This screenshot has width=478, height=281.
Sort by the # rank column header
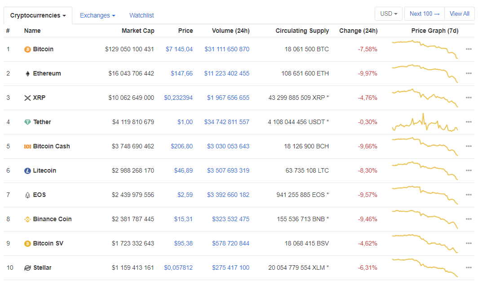8,31
